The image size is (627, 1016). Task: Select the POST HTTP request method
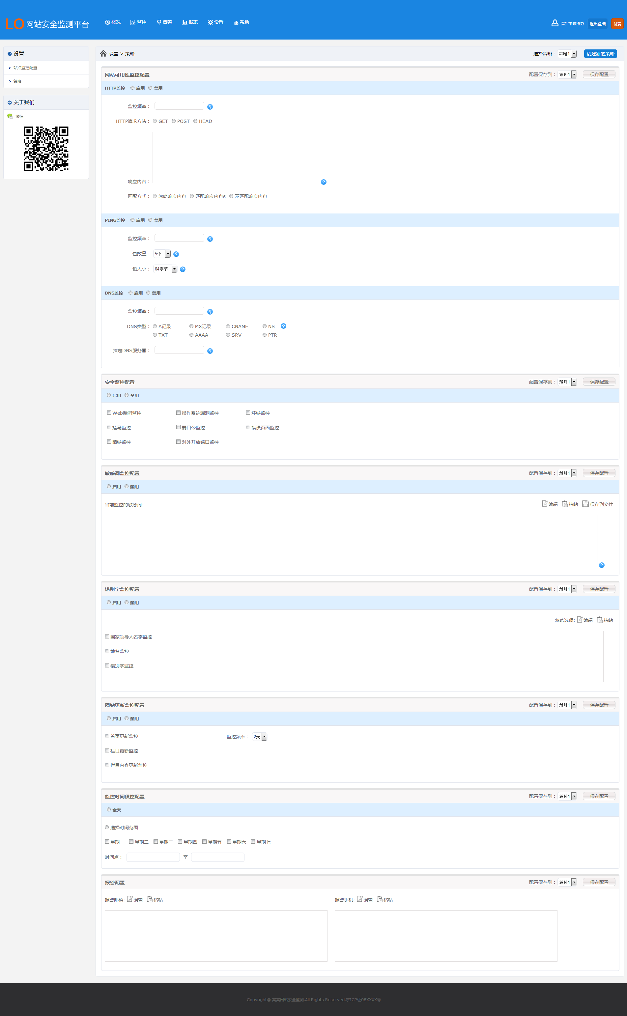(174, 121)
